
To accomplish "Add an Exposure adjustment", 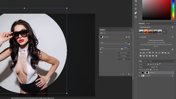I will tap(150, 53).
